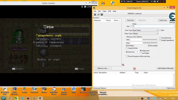Image resolution: width=178 pixels, height=100 pixels.
Task: Click the red record taskbar icon
Action: pos(28,98)
